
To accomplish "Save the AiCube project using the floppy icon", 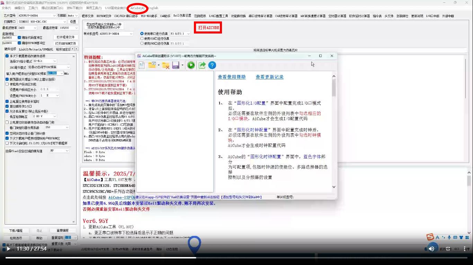I will click(x=176, y=65).
